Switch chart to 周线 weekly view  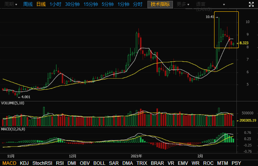[x=28, y=4]
